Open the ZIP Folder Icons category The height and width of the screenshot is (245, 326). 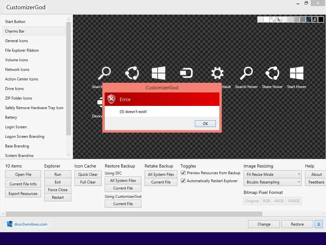[34, 98]
